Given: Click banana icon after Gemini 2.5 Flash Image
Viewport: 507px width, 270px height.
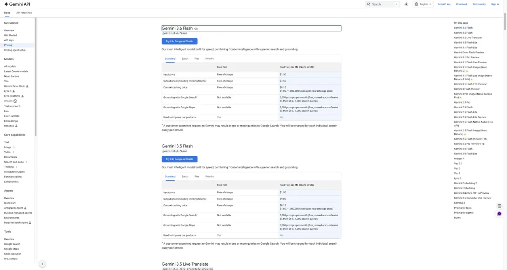Looking at the screenshot, I should click(465, 134).
